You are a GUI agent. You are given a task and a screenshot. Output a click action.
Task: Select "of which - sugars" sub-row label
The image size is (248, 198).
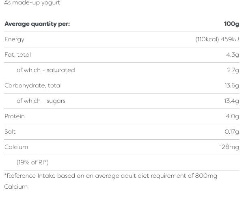pos(41,101)
